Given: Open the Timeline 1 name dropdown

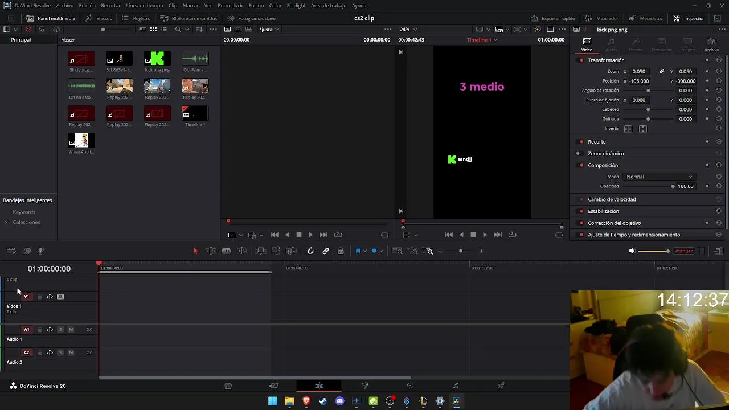Looking at the screenshot, I should 482,40.
